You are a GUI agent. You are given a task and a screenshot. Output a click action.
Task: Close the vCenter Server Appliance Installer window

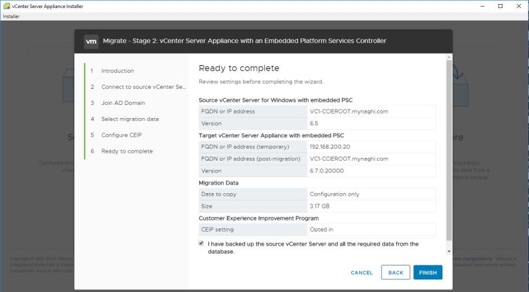tap(518, 6)
